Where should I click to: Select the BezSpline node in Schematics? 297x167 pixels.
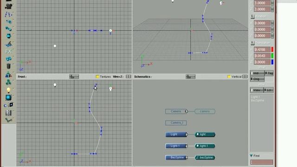[x=175, y=158]
